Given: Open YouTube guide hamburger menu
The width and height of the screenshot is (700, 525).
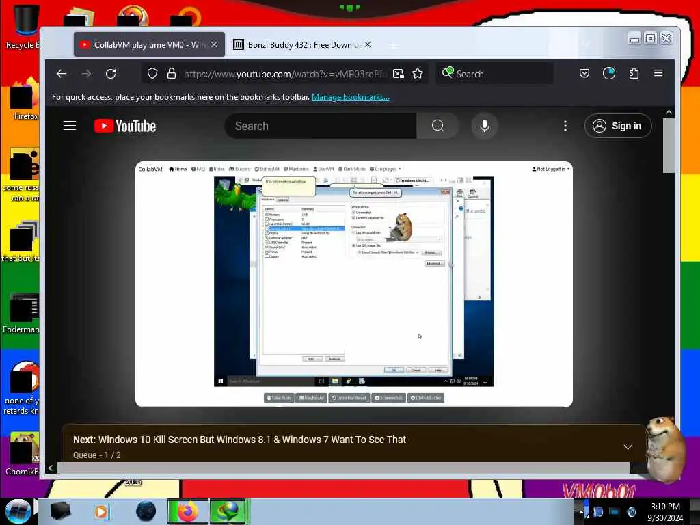Looking at the screenshot, I should 70,126.
